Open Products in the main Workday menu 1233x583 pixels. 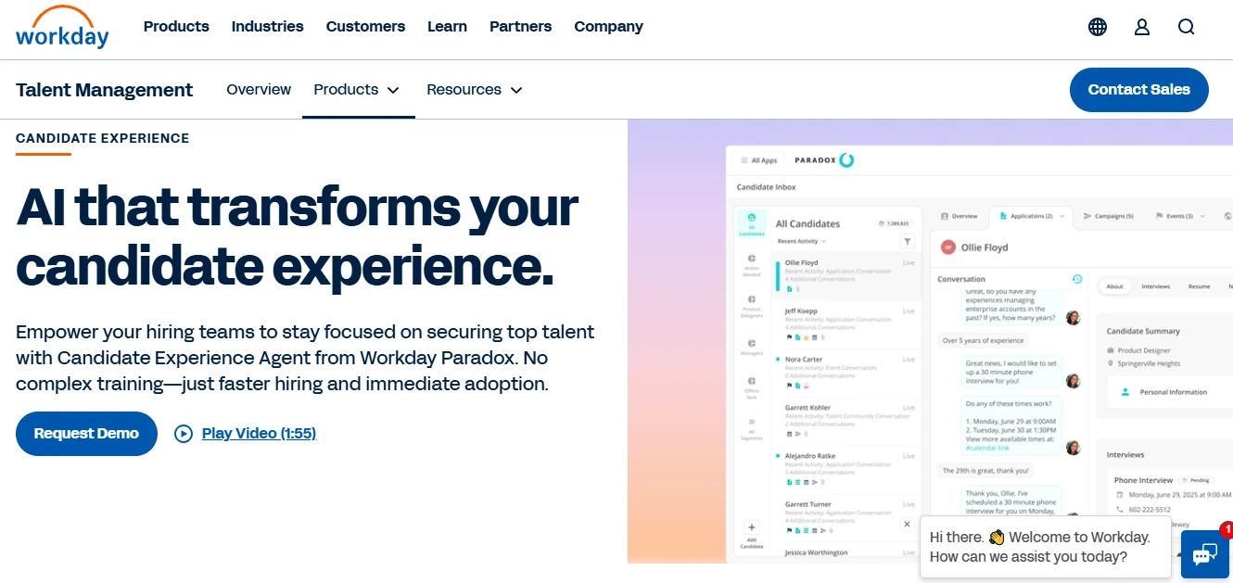176,26
